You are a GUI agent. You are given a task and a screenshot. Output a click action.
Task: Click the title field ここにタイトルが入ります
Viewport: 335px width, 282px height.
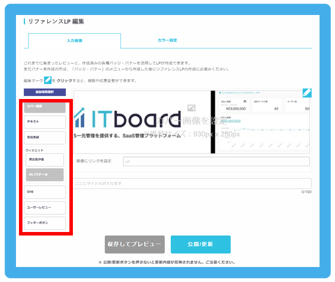[x=192, y=183]
